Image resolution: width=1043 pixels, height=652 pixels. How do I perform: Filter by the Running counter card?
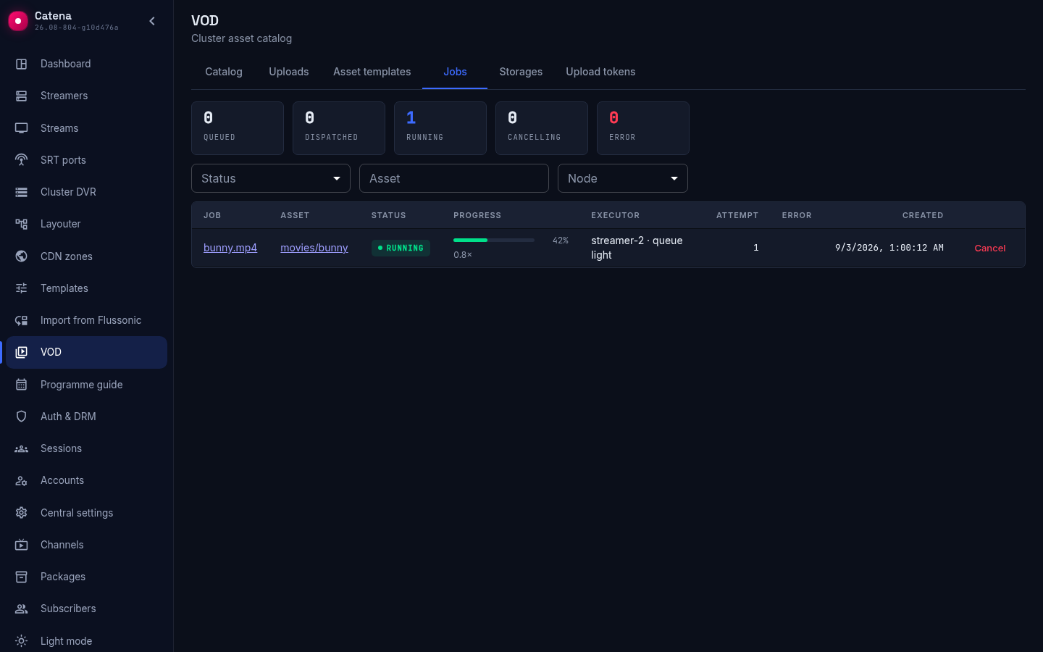click(440, 128)
